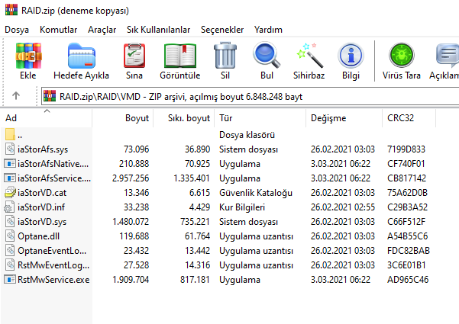The image size is (459, 324).
Task: Click file icon of RstMwEventLog...
Action: tap(10, 265)
